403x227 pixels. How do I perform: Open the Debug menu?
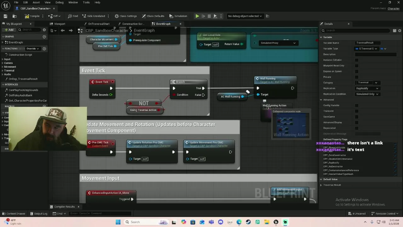(60, 3)
